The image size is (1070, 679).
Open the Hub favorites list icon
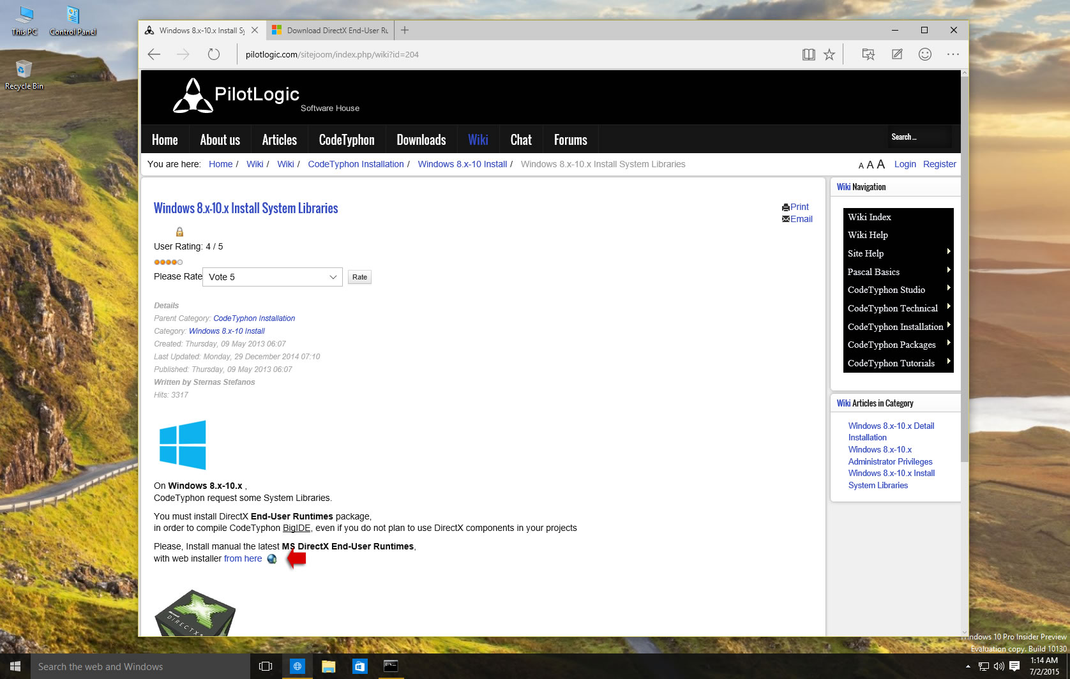click(868, 54)
